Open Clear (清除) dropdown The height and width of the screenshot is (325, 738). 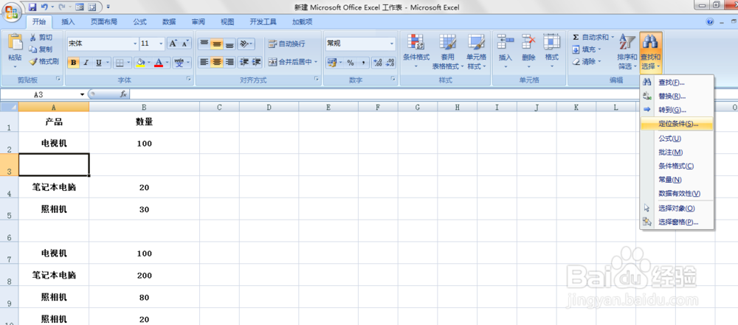click(587, 62)
